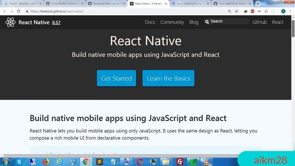Click 'Build native mobile apps' section heading
295x166 pixels.
click(128, 118)
